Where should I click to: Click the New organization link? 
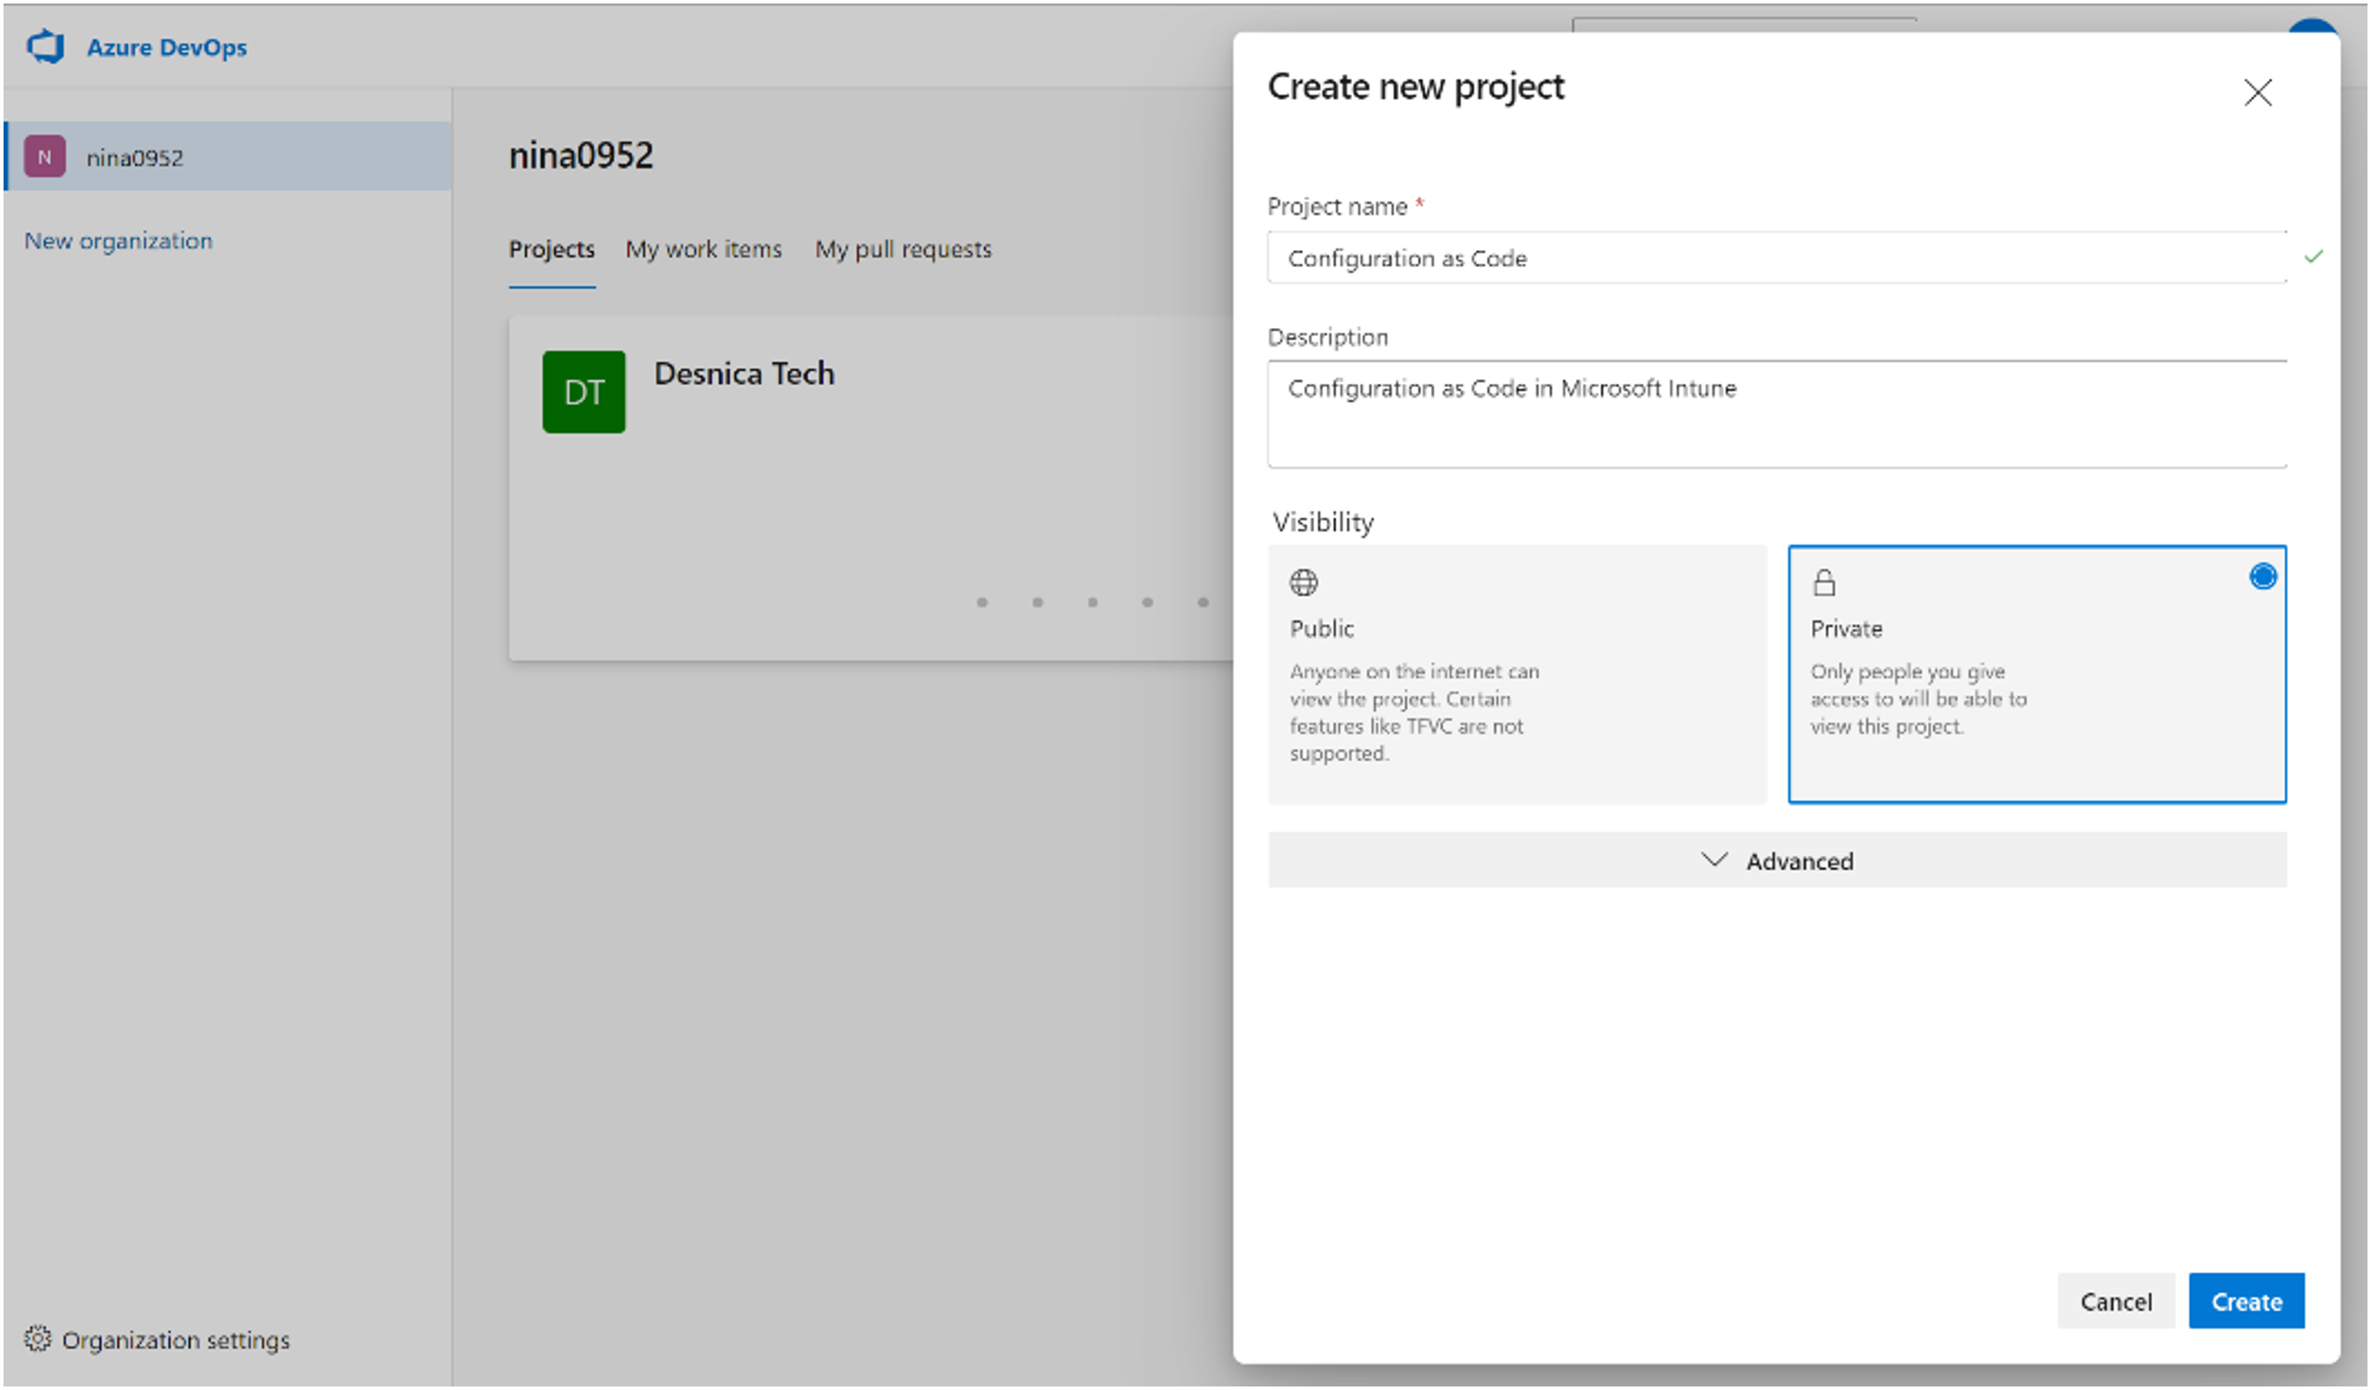119,241
